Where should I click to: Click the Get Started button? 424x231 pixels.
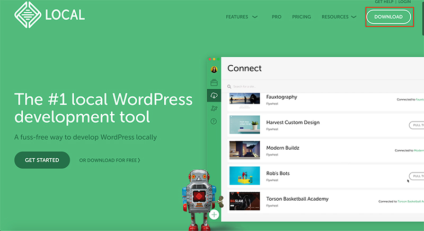[42, 160]
